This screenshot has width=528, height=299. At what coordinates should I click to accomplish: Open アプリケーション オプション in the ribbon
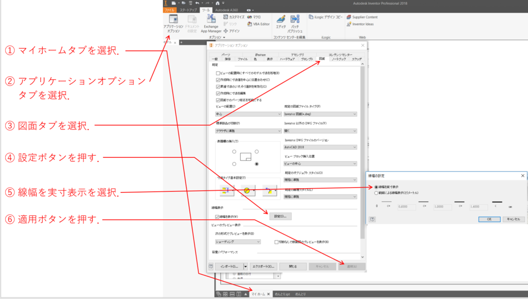point(173,24)
